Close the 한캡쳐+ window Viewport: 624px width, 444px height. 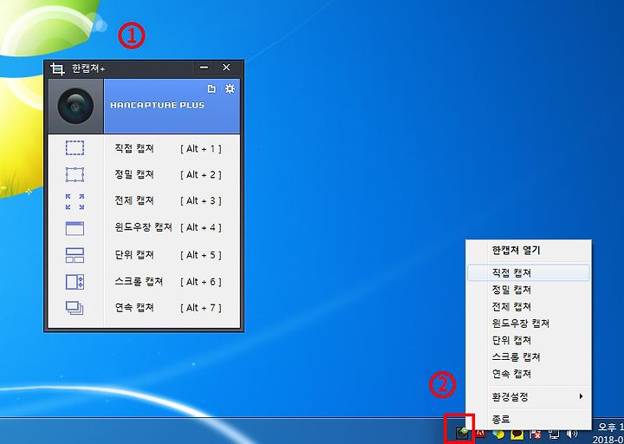[x=226, y=68]
